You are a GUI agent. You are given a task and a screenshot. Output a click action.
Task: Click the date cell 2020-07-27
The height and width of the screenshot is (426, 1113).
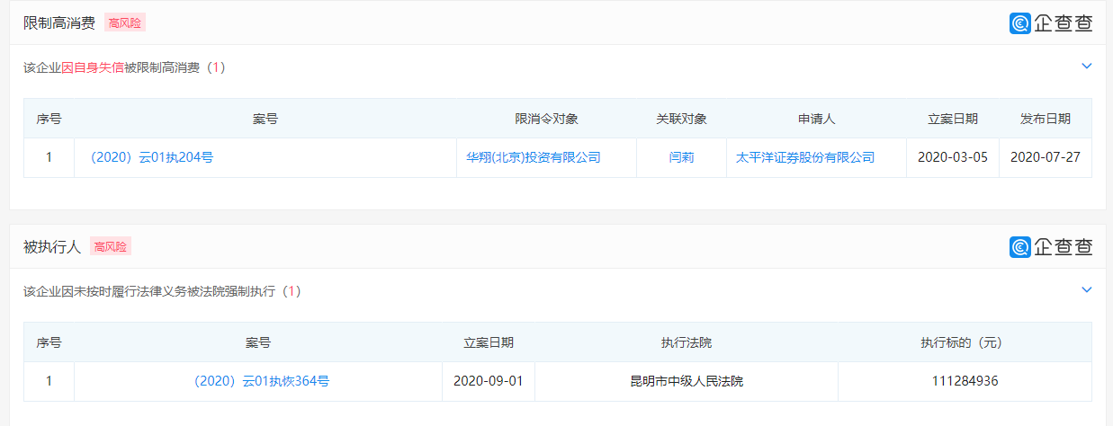click(x=1046, y=157)
